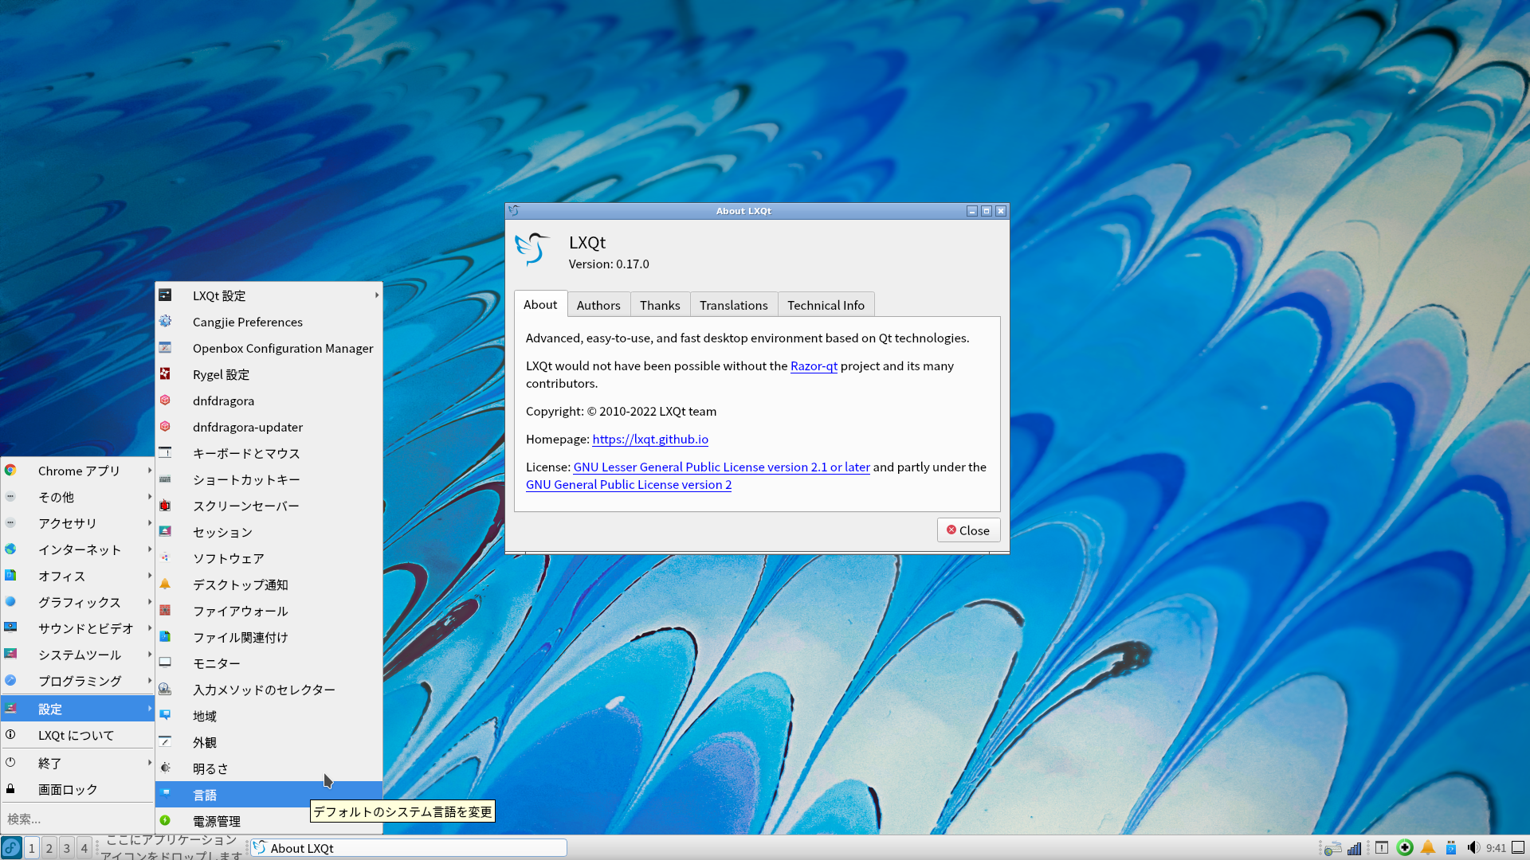Image resolution: width=1530 pixels, height=860 pixels.
Task: Open Openbox Configuration Manager menu entry
Action: point(282,348)
